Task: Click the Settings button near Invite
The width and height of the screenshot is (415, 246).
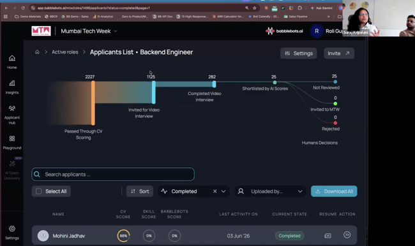Action: [299, 54]
